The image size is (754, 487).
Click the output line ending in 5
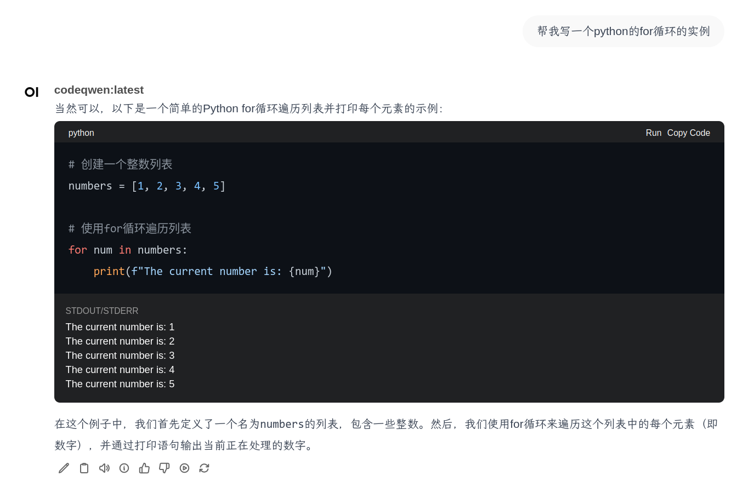click(120, 384)
